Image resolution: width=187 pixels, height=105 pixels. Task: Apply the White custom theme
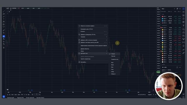114,72
